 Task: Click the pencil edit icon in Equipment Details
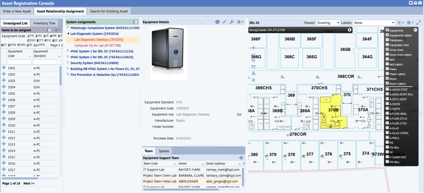(225, 22)
